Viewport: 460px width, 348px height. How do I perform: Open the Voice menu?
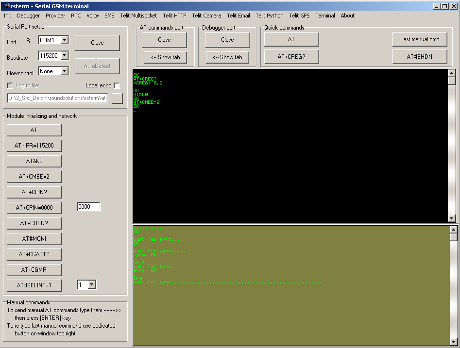point(93,16)
